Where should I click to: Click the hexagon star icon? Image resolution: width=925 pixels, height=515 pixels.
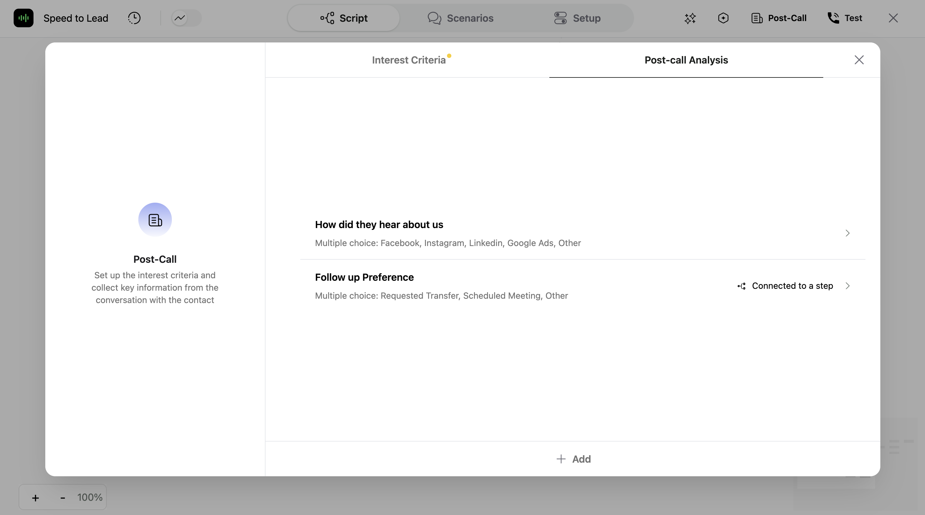coord(723,18)
